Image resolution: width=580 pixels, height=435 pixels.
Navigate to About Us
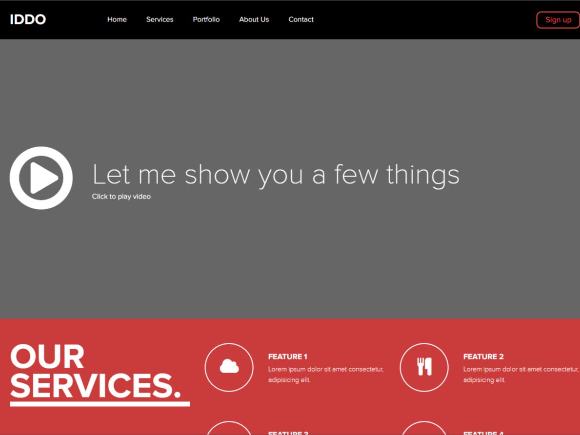(x=254, y=20)
